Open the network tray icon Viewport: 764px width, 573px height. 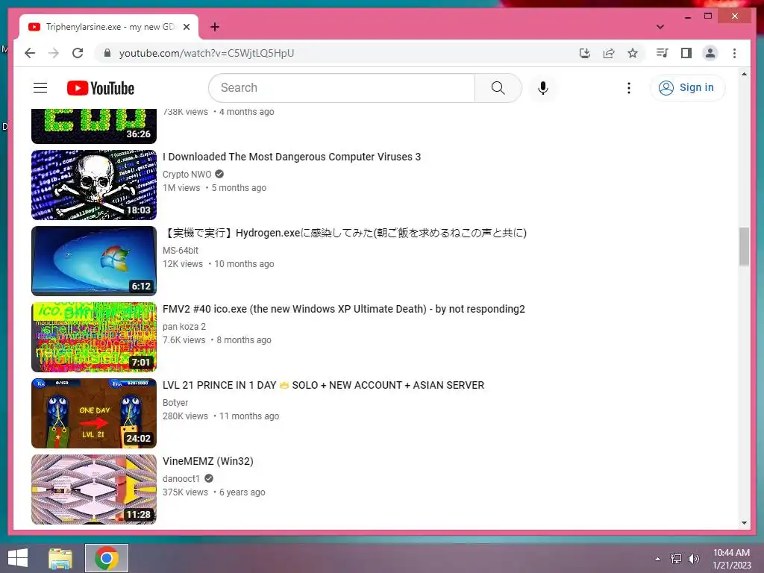tap(676, 558)
